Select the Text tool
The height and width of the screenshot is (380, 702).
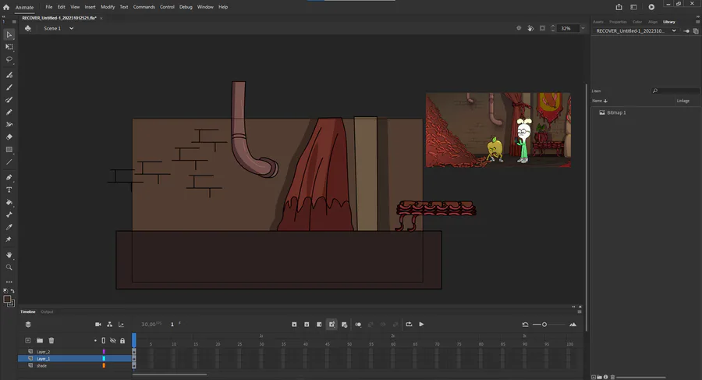(x=9, y=190)
